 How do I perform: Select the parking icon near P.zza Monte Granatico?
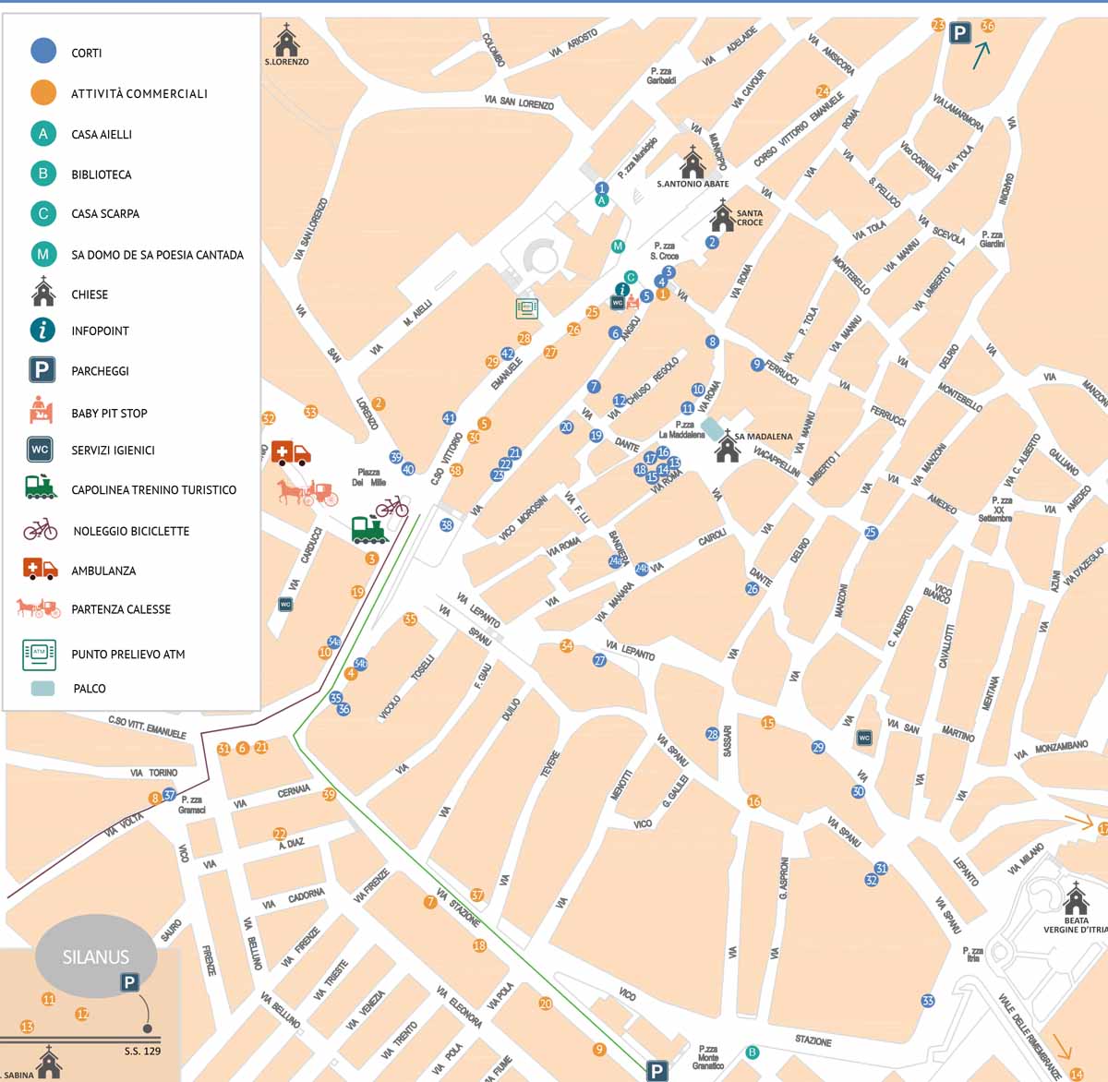point(656,1071)
